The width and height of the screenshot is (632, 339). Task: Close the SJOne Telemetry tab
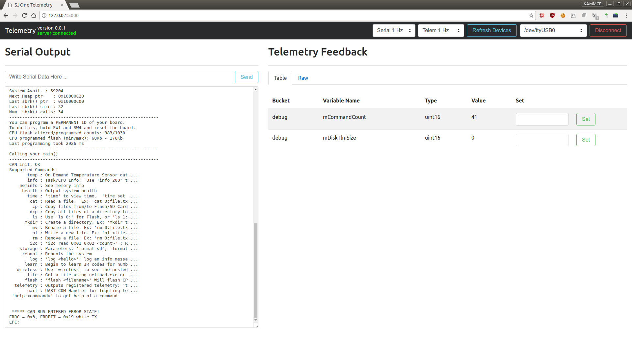point(62,5)
